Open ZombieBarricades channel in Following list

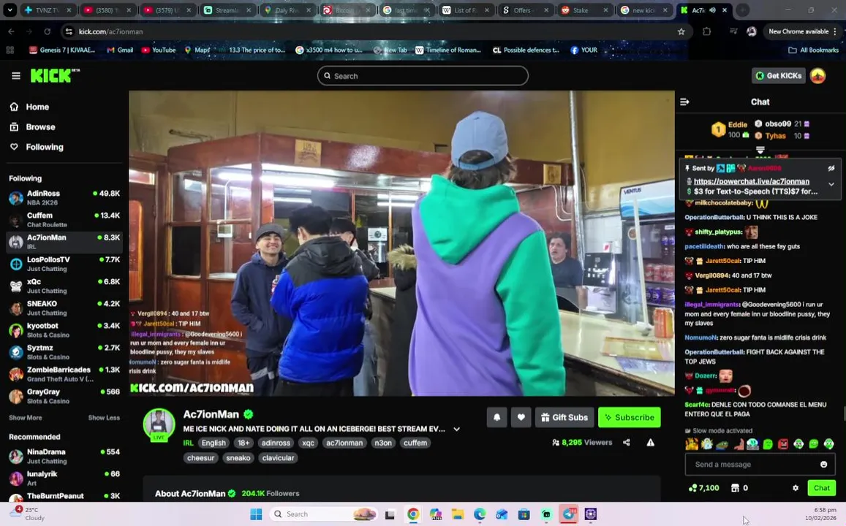click(x=64, y=375)
